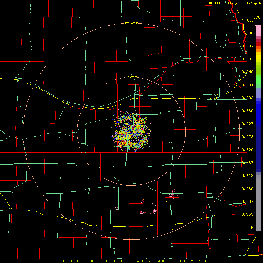Pick the dark red legend color segment
This screenshot has height=263, width=263.
258,44
